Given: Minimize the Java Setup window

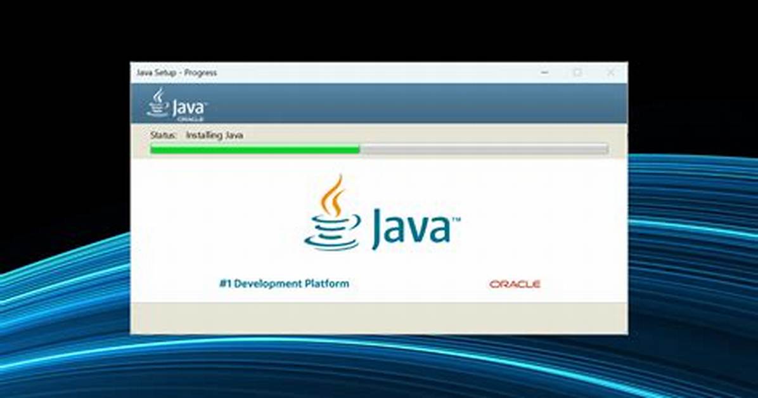Looking at the screenshot, I should [545, 72].
